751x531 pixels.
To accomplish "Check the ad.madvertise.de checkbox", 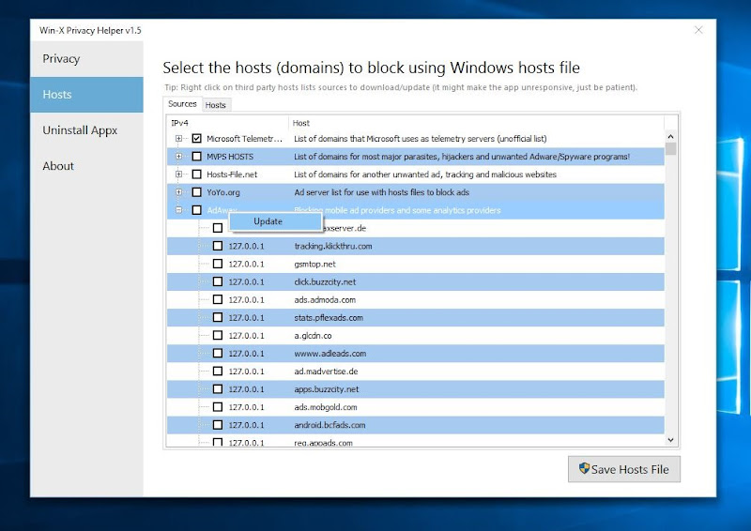I will pyautogui.click(x=218, y=372).
